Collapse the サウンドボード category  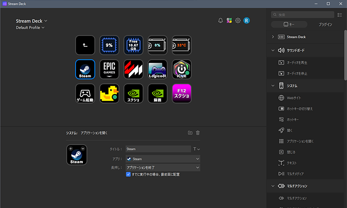coord(273,50)
